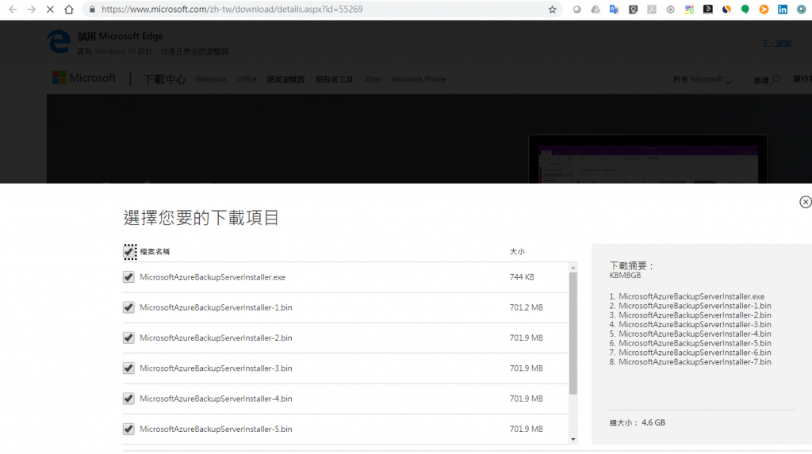The image size is (812, 454).
Task: Click the lightbulb extension icon
Action: [x=633, y=10]
